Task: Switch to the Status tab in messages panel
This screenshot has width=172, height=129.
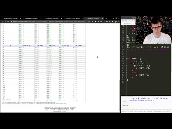Action: click(x=125, y=101)
